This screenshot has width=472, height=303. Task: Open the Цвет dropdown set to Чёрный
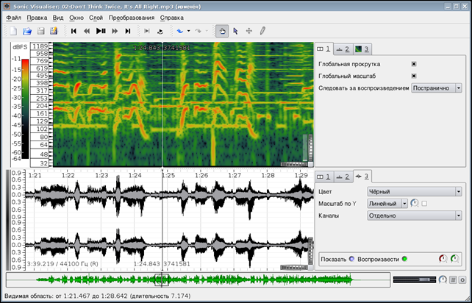[413, 191]
